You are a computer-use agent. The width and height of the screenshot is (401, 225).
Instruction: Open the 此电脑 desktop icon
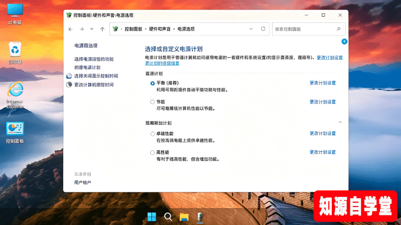pos(15,14)
